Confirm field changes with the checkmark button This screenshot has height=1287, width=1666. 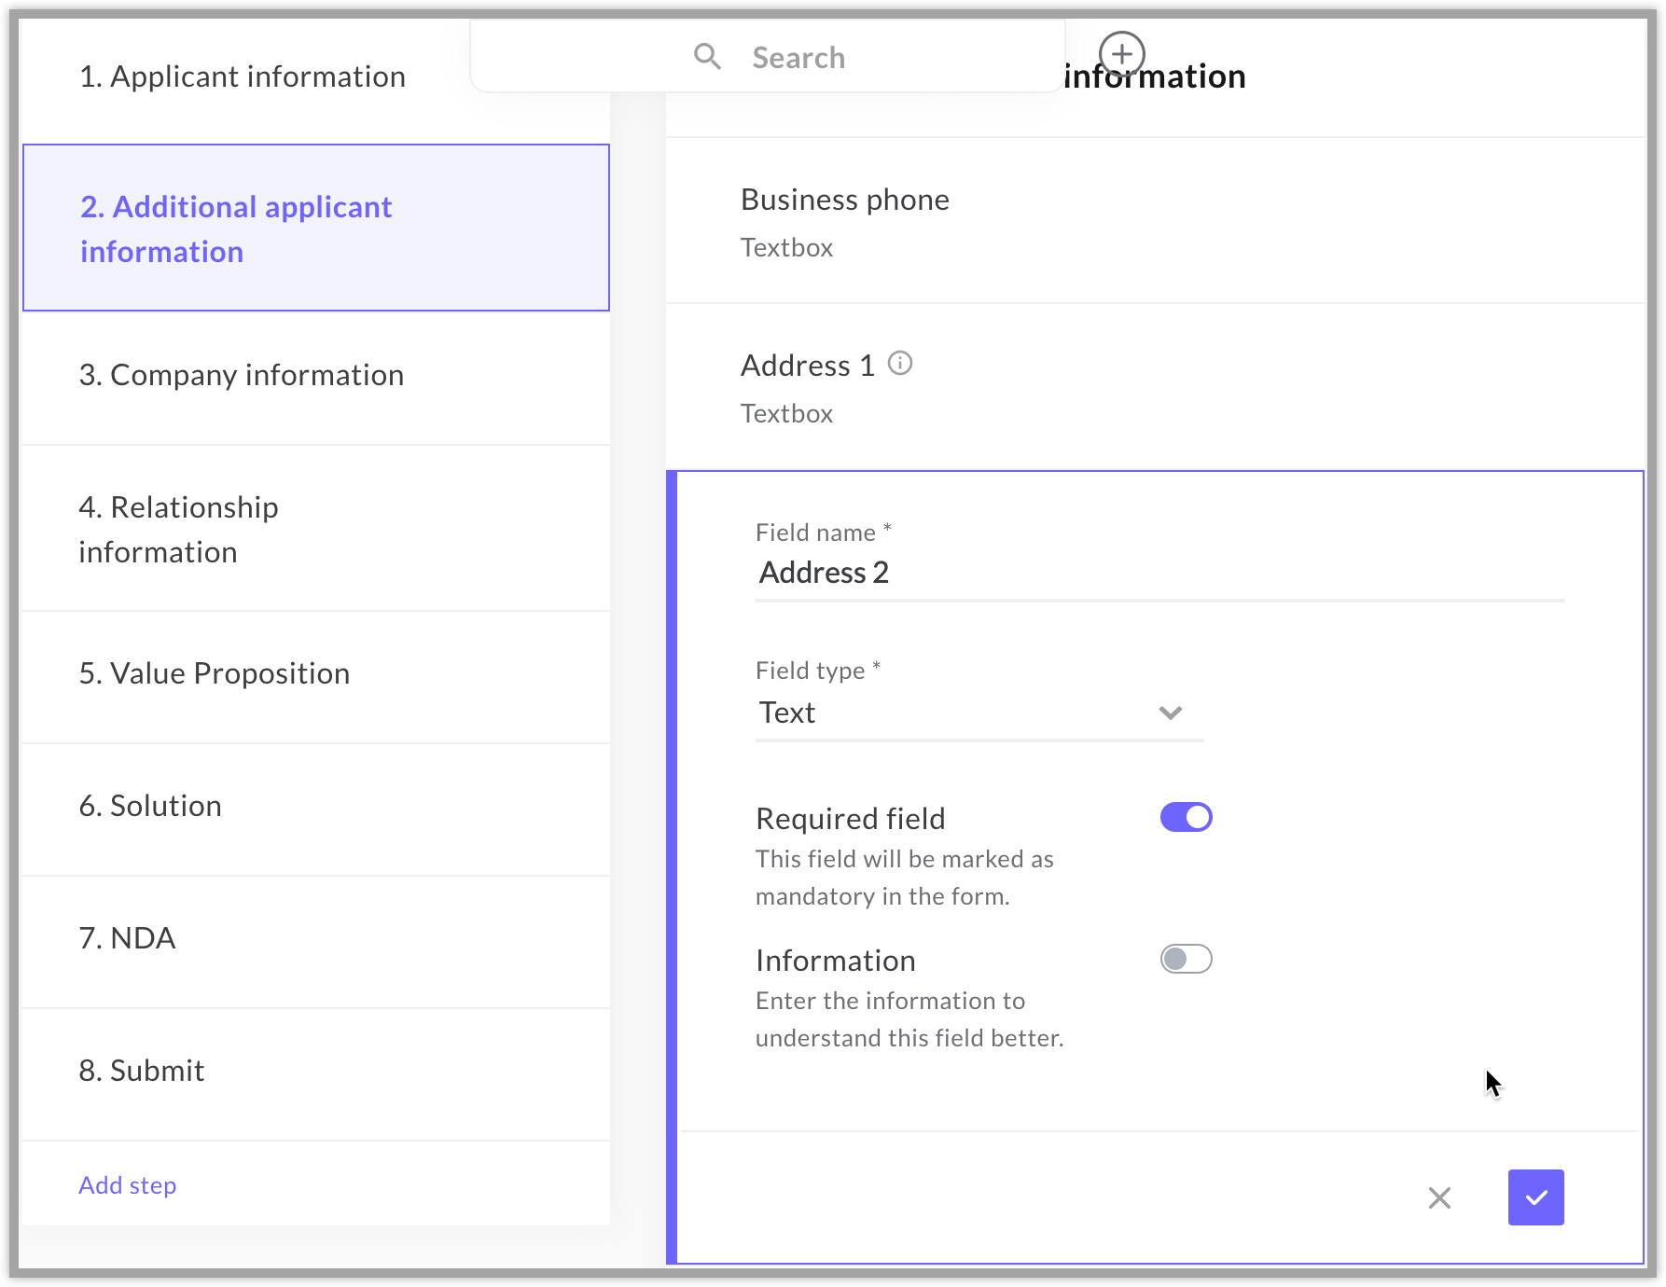pyautogui.click(x=1535, y=1197)
